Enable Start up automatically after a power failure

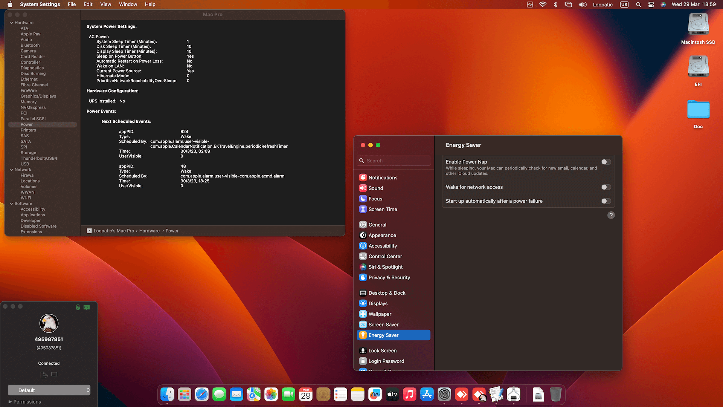click(606, 201)
